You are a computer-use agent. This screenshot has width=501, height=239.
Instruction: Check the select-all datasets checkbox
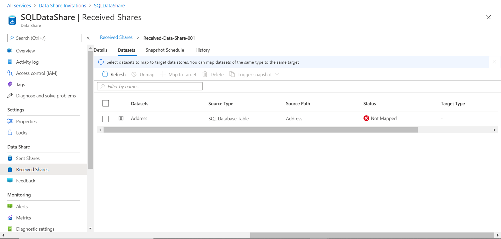[106, 103]
